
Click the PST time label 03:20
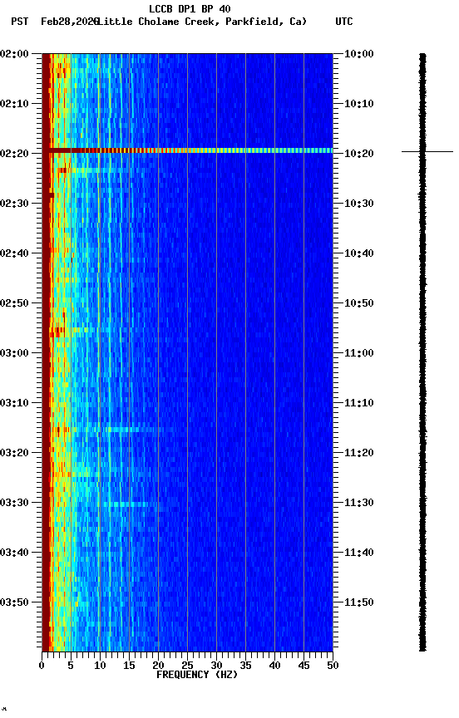pyautogui.click(x=14, y=453)
